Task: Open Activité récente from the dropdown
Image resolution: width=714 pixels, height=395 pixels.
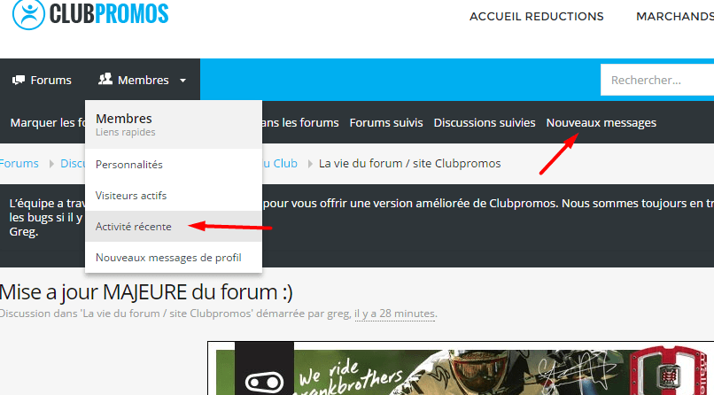Action: click(x=134, y=226)
